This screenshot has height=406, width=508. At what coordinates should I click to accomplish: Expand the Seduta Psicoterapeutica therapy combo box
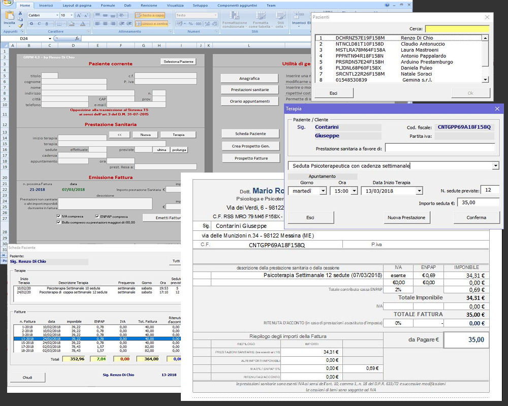[x=495, y=166]
